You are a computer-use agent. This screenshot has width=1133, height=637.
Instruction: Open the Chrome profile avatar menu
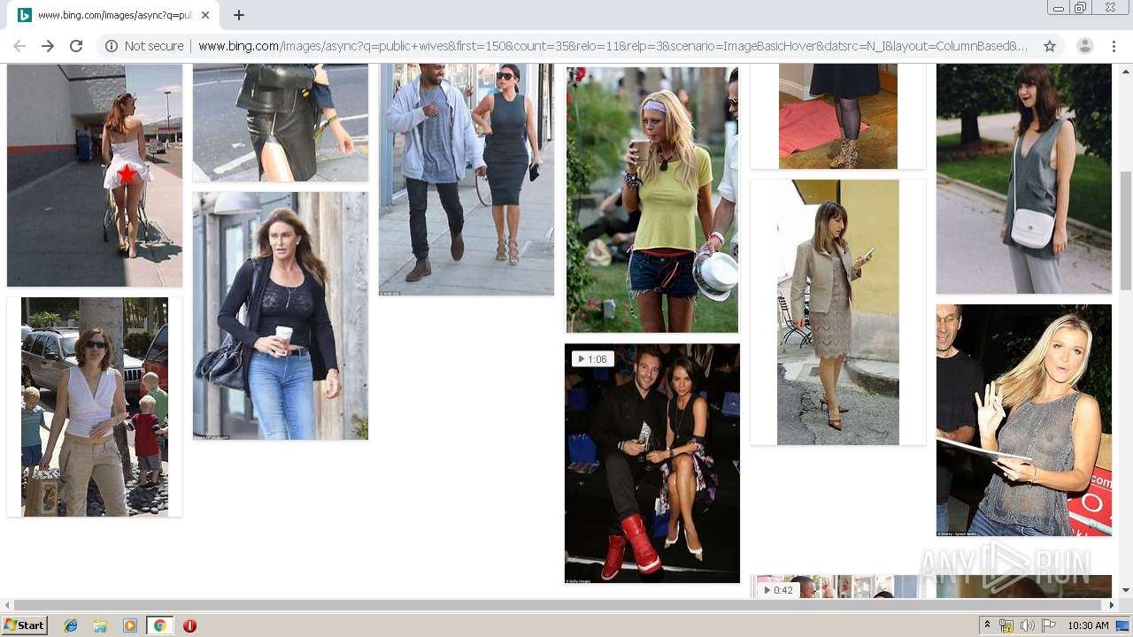point(1085,46)
